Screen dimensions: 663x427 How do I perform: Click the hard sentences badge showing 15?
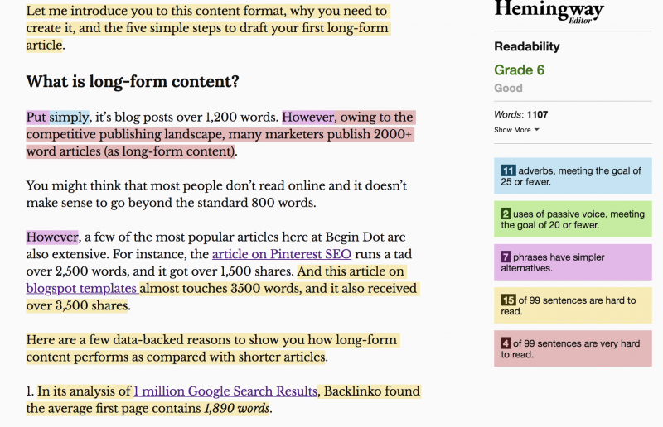click(x=508, y=300)
